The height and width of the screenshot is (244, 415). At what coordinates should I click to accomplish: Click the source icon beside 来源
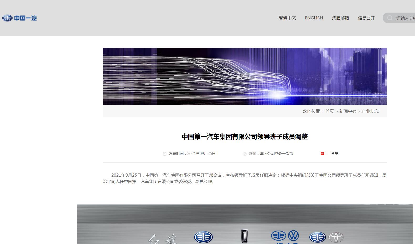245,154
